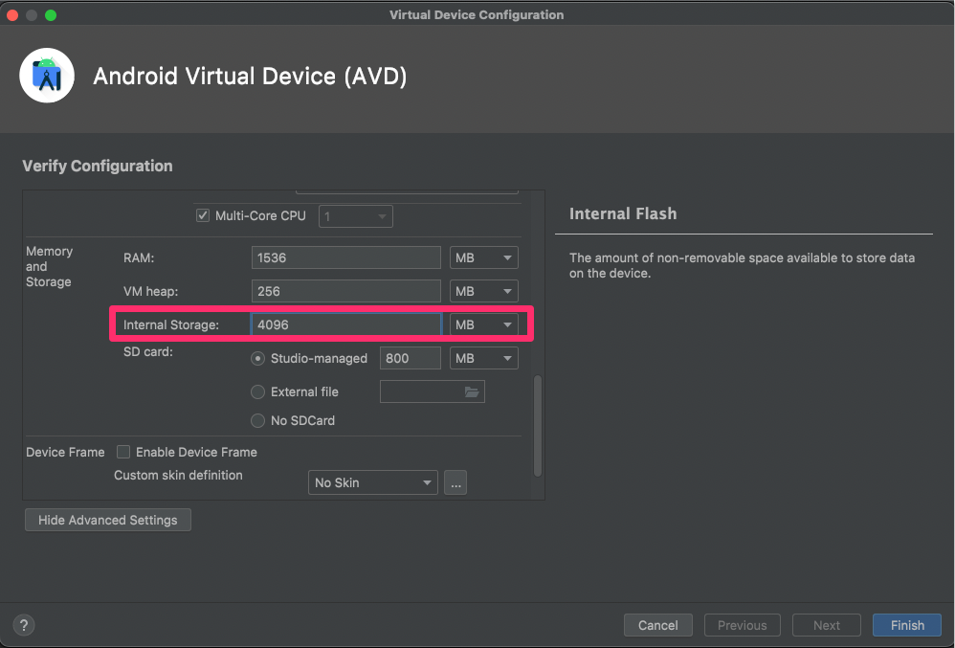Screen dimensions: 955x648
Task: Enable Device Frame checkbox
Action: click(123, 452)
